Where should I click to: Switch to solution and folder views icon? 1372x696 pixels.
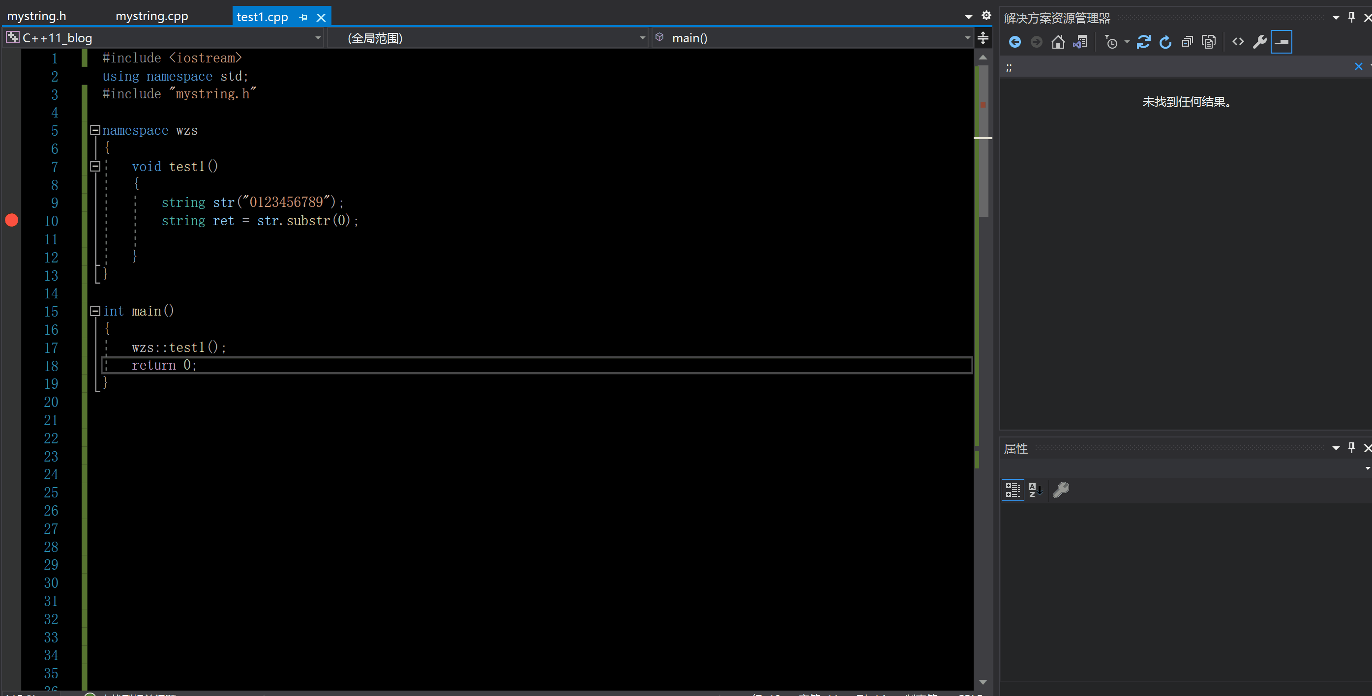1080,42
